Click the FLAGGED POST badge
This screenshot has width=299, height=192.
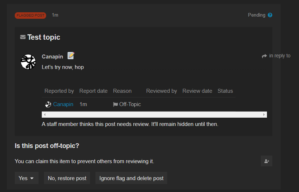pos(30,15)
